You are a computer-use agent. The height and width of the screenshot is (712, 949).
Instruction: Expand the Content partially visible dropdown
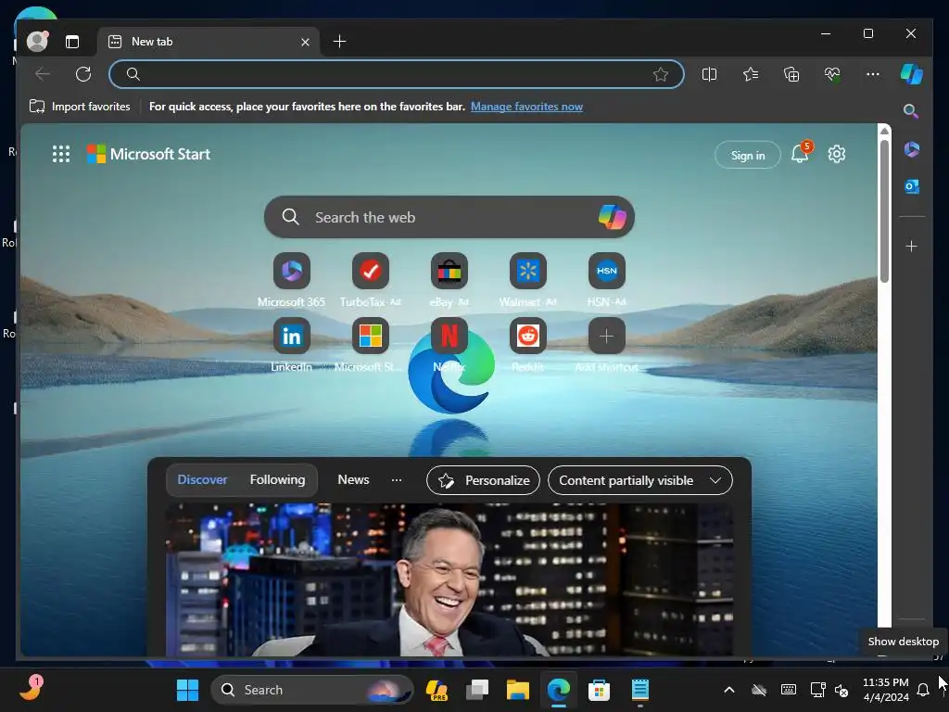(639, 480)
